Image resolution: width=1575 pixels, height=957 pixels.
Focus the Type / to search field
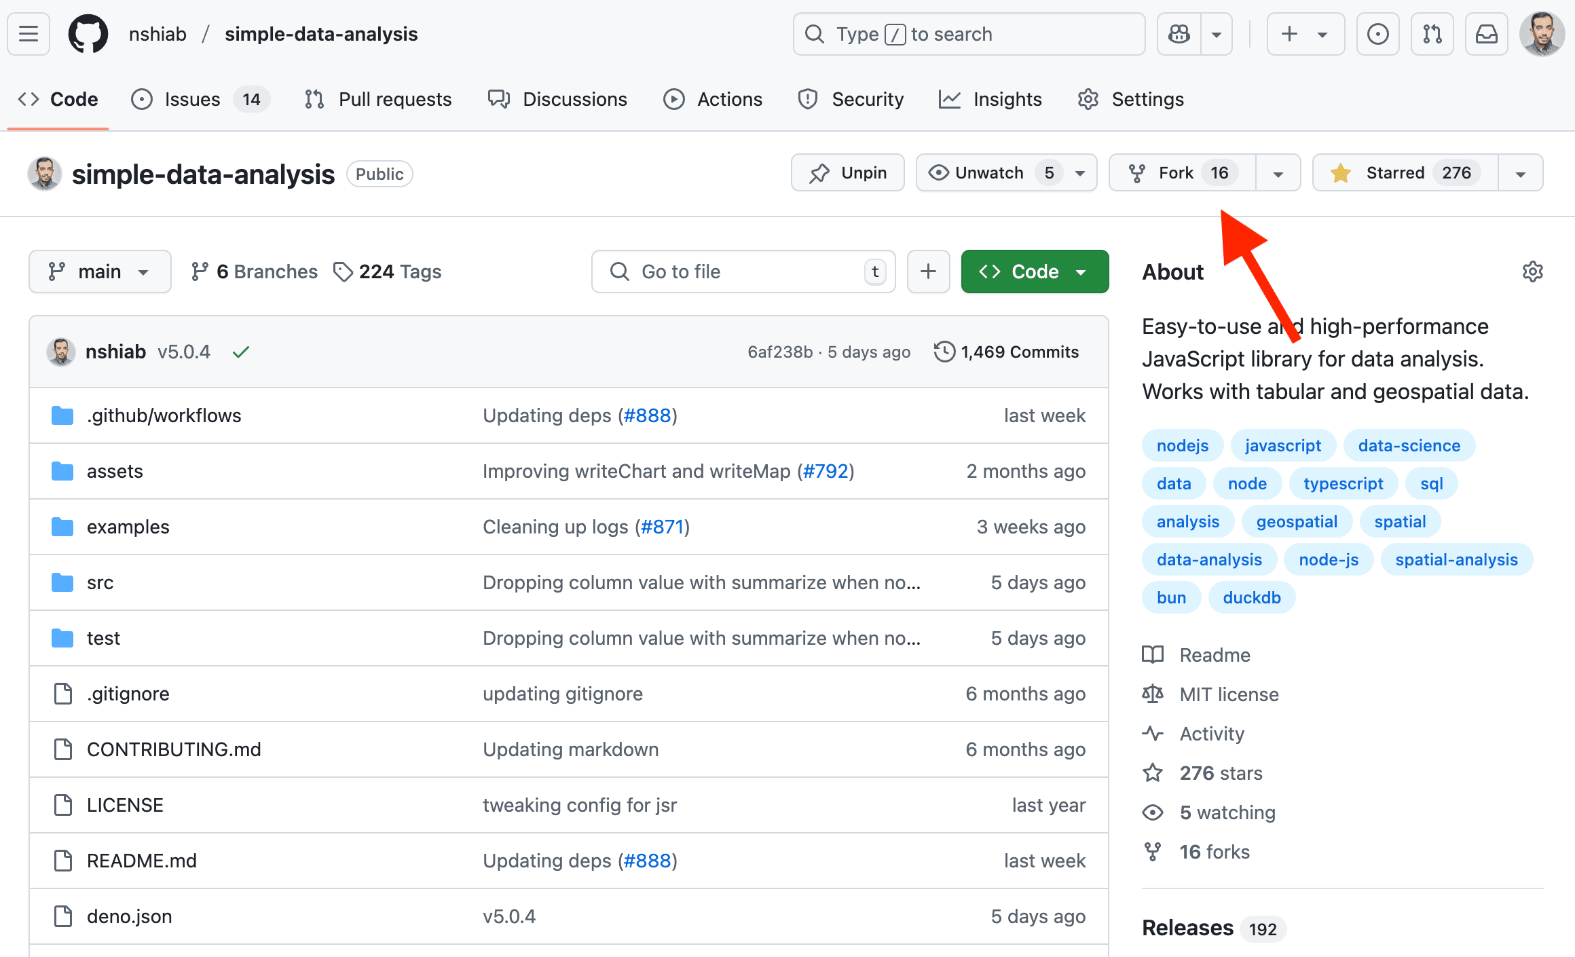(969, 34)
